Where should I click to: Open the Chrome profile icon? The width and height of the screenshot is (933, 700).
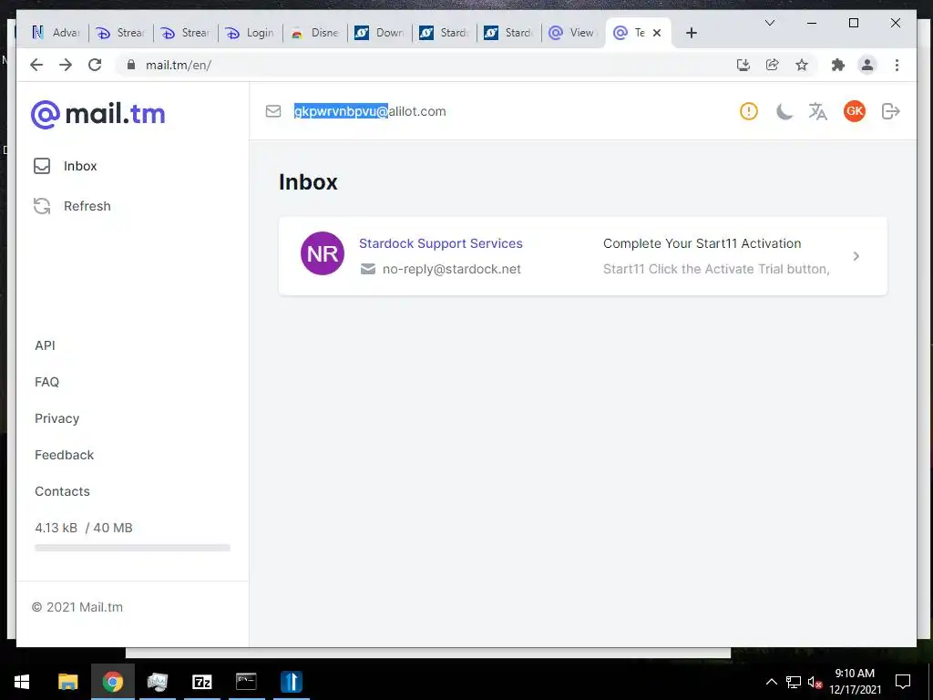click(867, 65)
